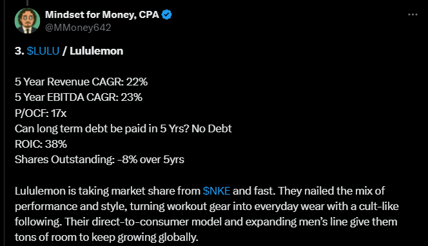
Task: Select the 5 Year EBITDA CAGR: 23% line
Action: point(79,98)
